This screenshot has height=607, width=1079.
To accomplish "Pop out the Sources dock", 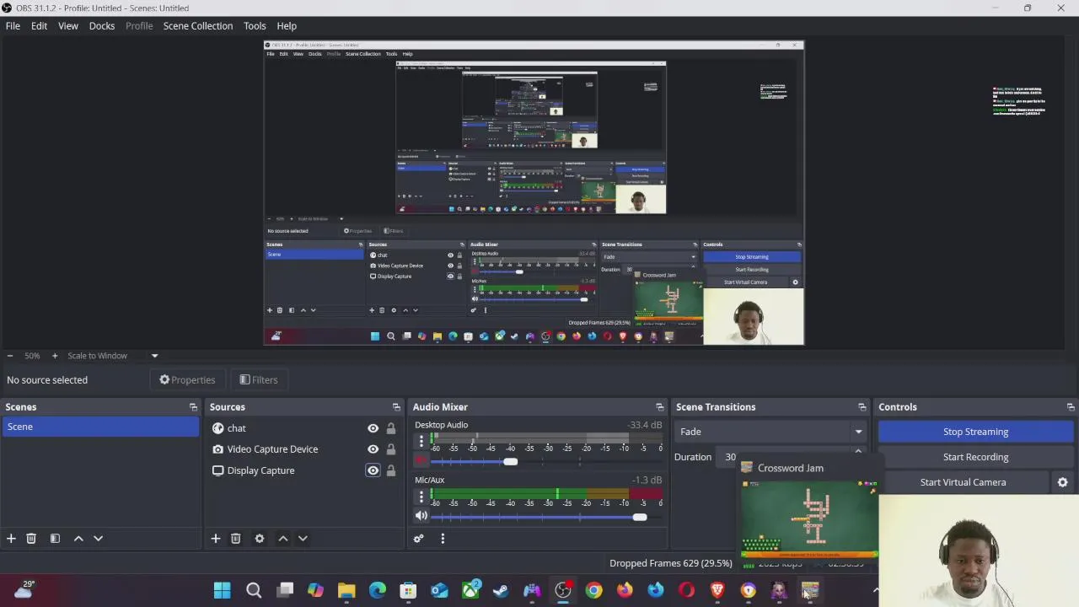I will pos(396,407).
